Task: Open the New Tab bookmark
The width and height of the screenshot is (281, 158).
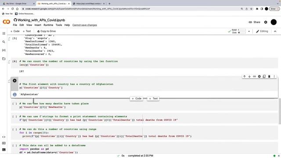Action: pos(7,14)
